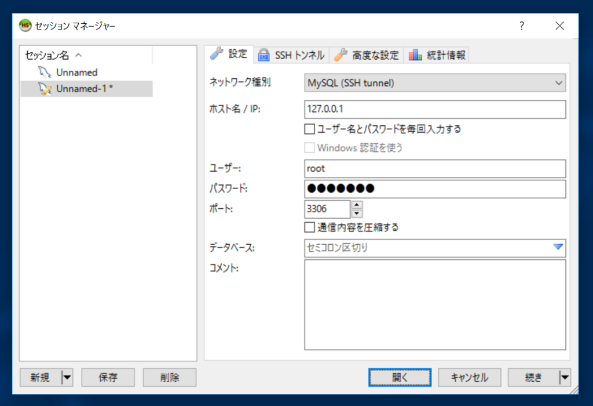This screenshot has width=593, height=406.
Task: Open the ネットワーク種別 dropdown
Action: pos(435,83)
